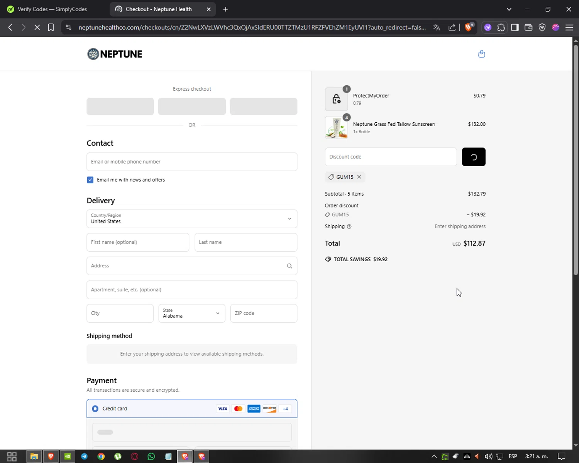This screenshot has width=579, height=463.
Task: Click the ProtectMyOrder lock thumbnail
Action: [x=336, y=99]
